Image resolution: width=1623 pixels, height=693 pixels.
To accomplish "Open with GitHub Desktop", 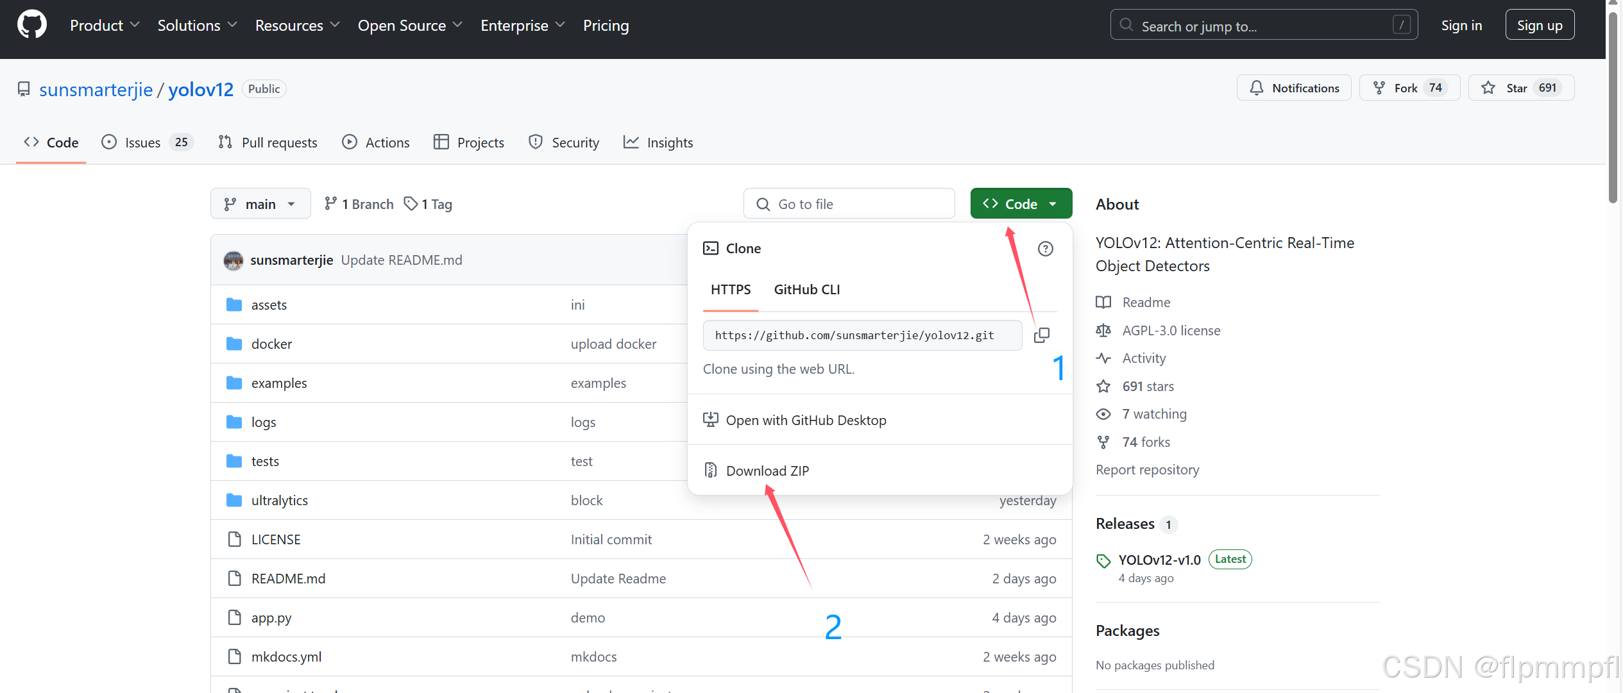I will coord(806,421).
